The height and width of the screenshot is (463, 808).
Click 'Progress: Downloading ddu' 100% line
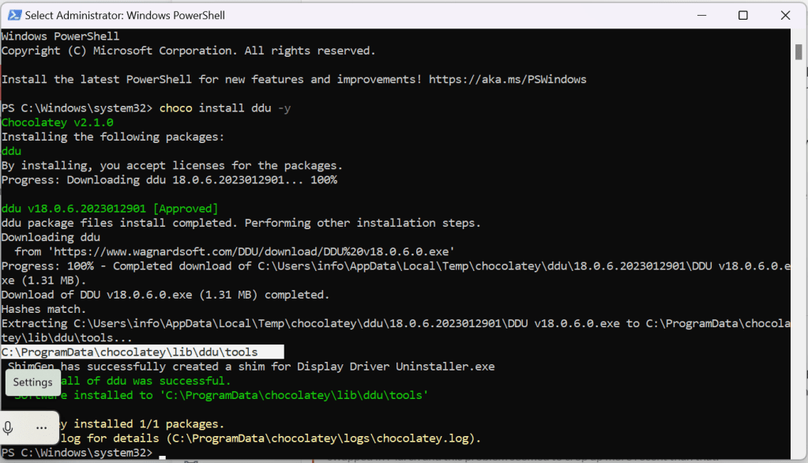point(169,180)
